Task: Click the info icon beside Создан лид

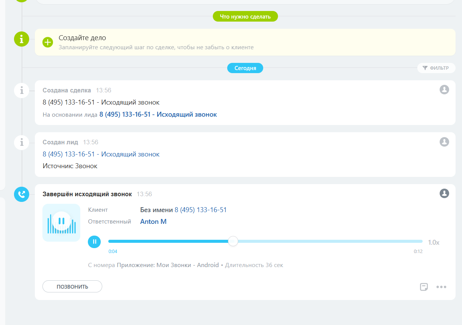Action: point(22,142)
